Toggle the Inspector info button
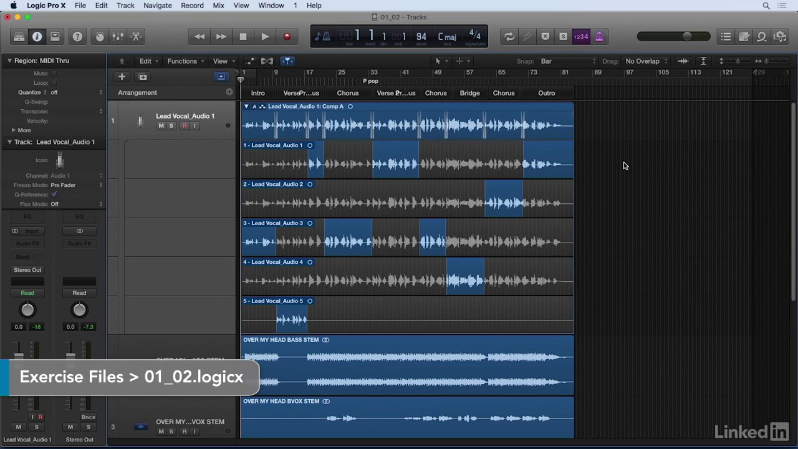 pos(37,37)
